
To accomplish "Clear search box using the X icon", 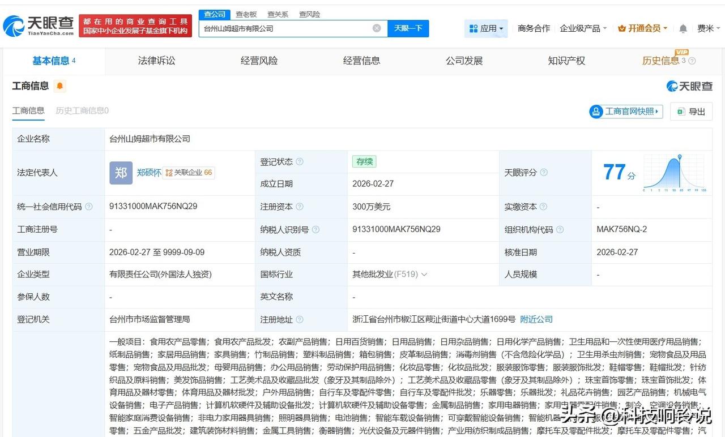I will coord(376,28).
